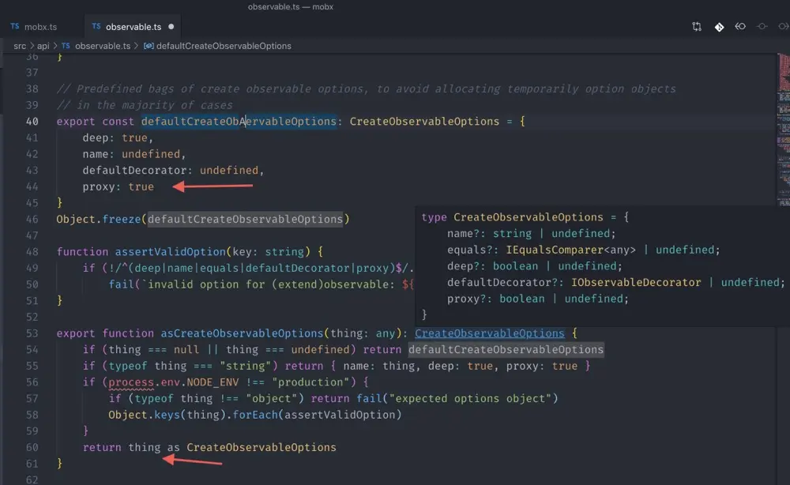
Task: Open the api breadcrumb dropdown
Action: [43, 46]
